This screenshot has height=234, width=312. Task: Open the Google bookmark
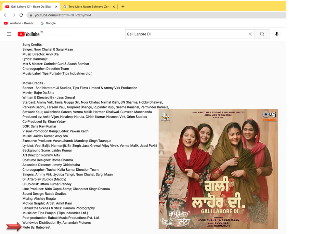pyautogui.click(x=48, y=23)
